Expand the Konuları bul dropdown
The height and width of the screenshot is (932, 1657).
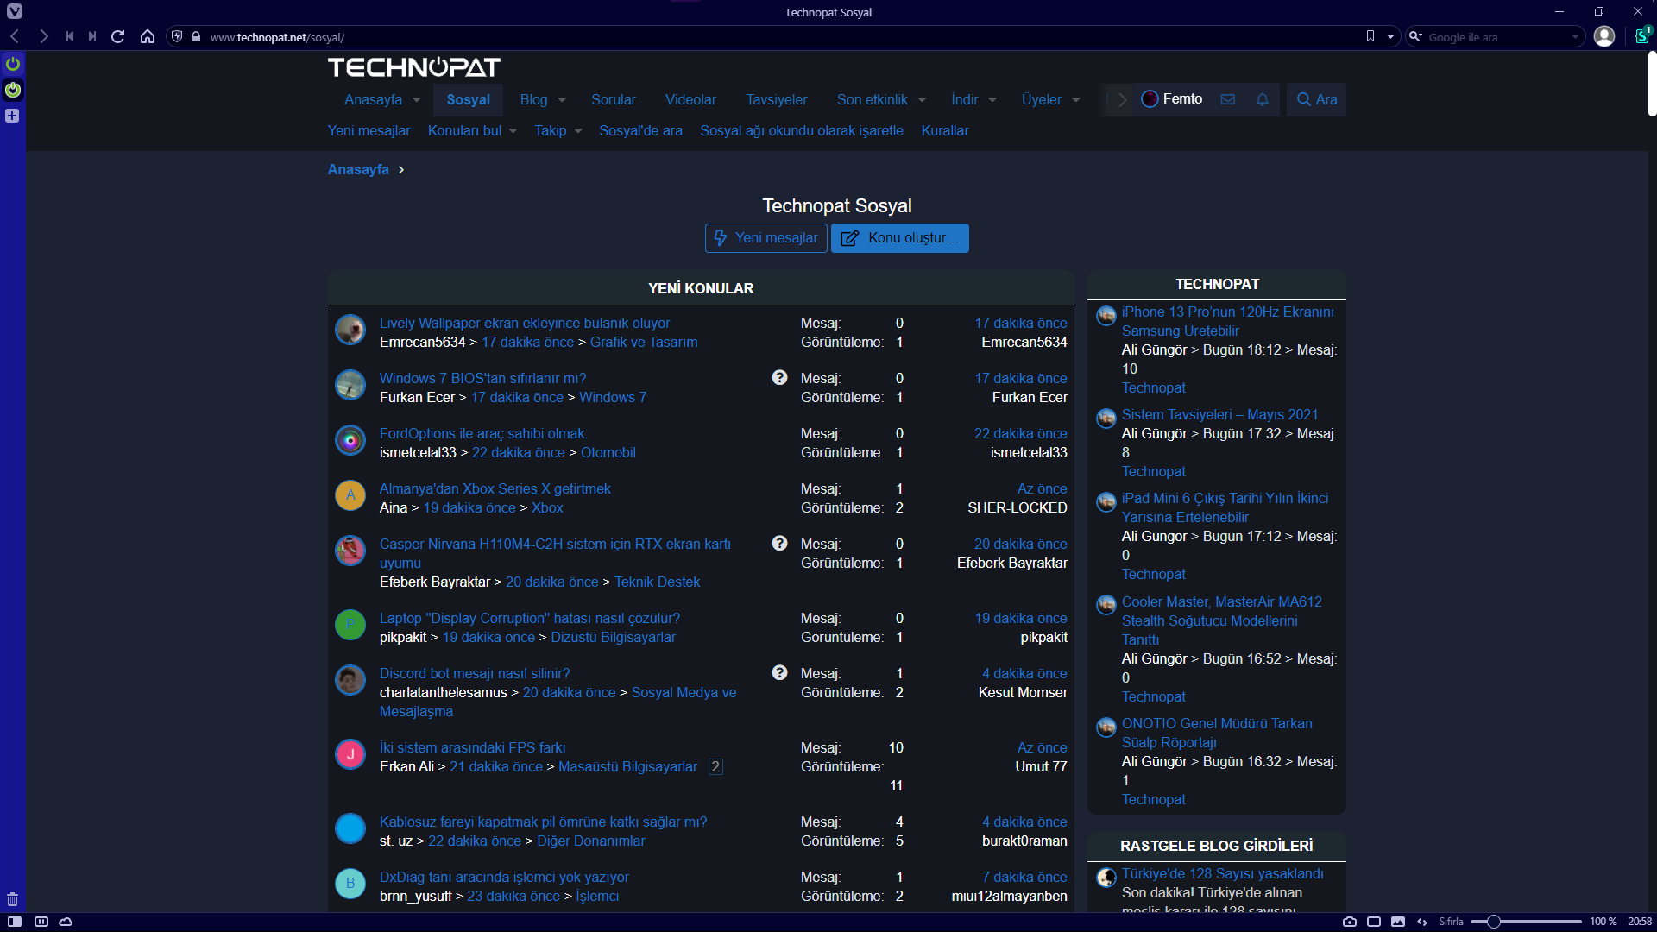[513, 131]
